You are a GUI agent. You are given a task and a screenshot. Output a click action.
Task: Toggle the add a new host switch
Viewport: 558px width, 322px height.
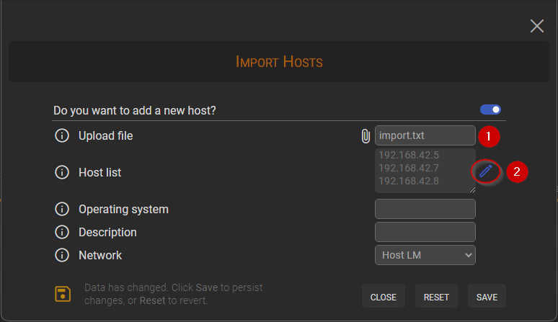[x=490, y=109]
